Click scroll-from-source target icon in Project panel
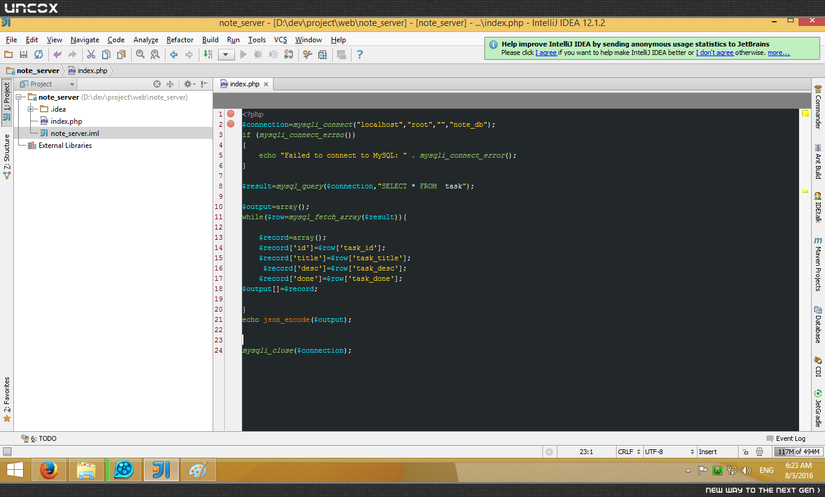The width and height of the screenshot is (825, 497). click(157, 84)
